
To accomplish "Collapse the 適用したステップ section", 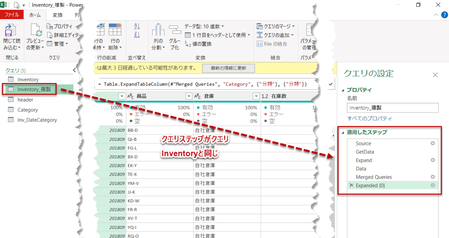I will (343, 132).
